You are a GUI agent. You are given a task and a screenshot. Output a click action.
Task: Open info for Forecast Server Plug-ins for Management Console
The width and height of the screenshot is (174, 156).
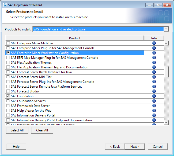pyautogui.click(x=154, y=82)
